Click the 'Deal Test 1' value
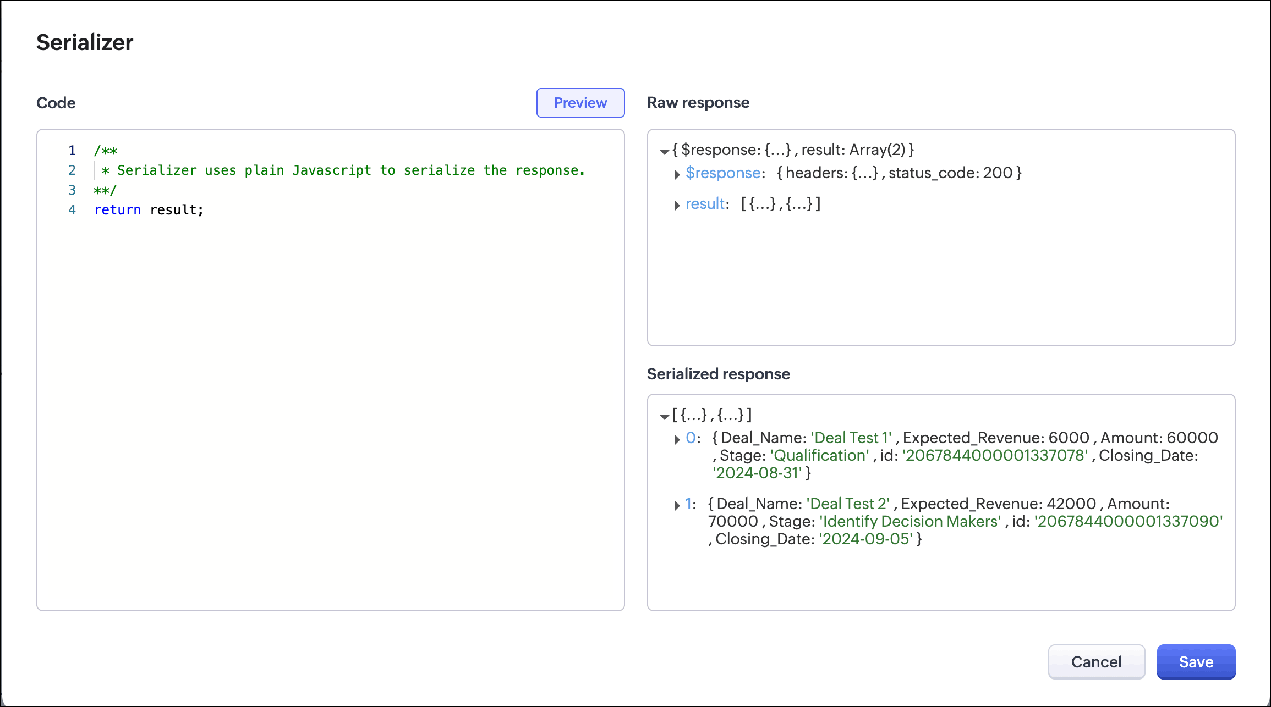1271x707 pixels. 851,438
